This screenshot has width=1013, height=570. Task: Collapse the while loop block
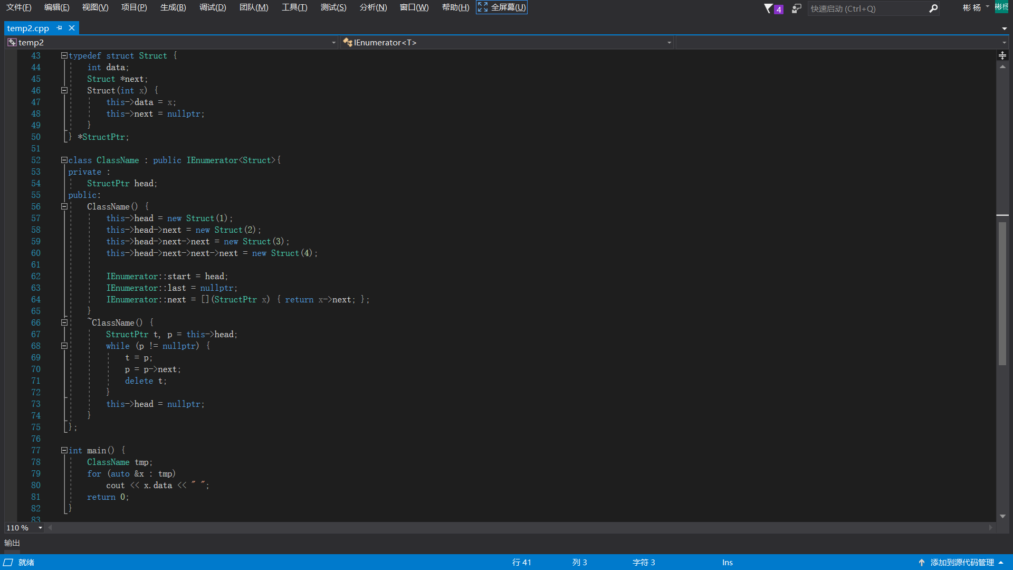click(64, 346)
